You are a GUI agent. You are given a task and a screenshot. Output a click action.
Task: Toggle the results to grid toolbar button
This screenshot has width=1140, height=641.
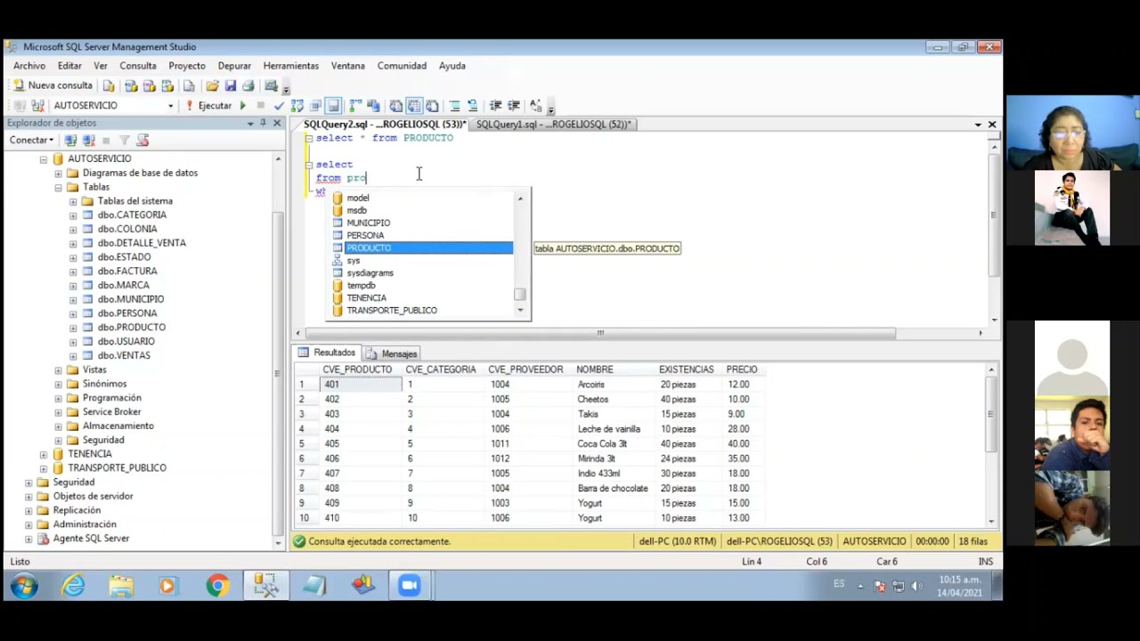(414, 105)
